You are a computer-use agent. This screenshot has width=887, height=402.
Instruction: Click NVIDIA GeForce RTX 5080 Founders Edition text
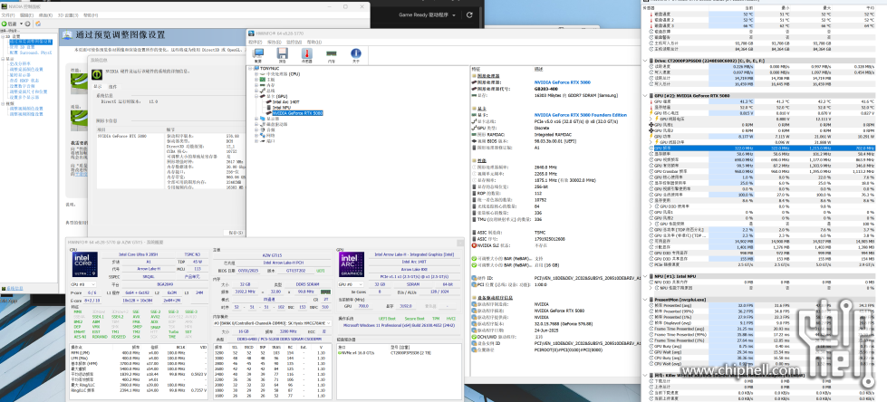[581, 115]
